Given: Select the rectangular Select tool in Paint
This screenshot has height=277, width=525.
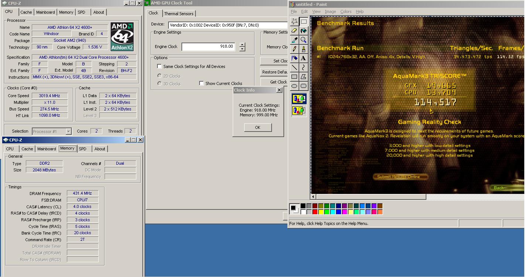Looking at the screenshot, I should tap(304, 21).
